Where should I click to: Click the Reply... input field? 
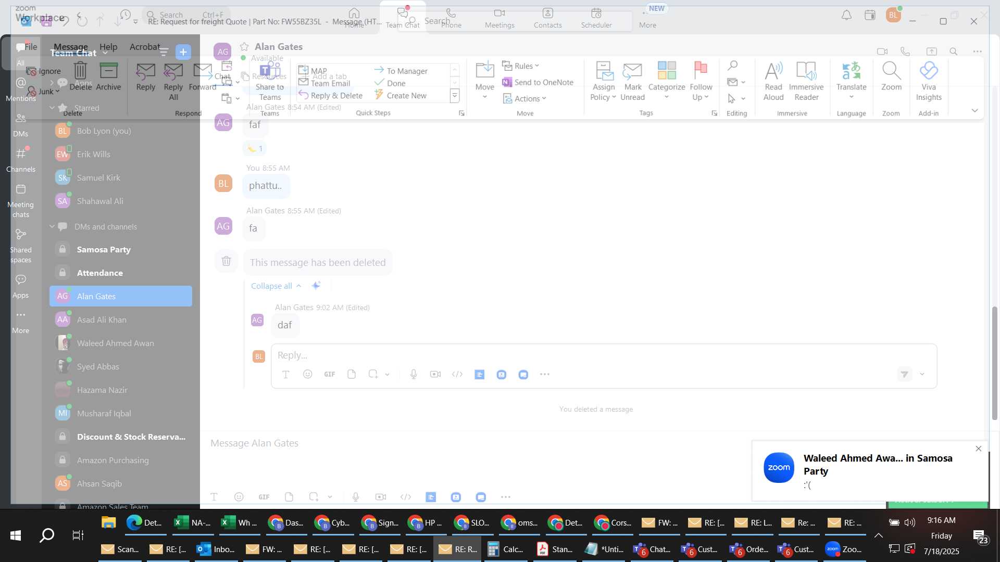pyautogui.click(x=604, y=355)
